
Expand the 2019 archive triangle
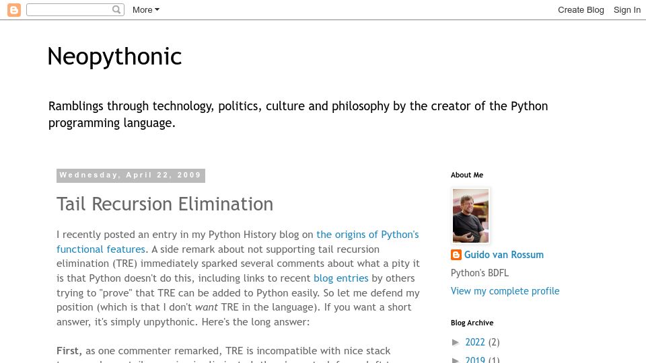(x=456, y=360)
